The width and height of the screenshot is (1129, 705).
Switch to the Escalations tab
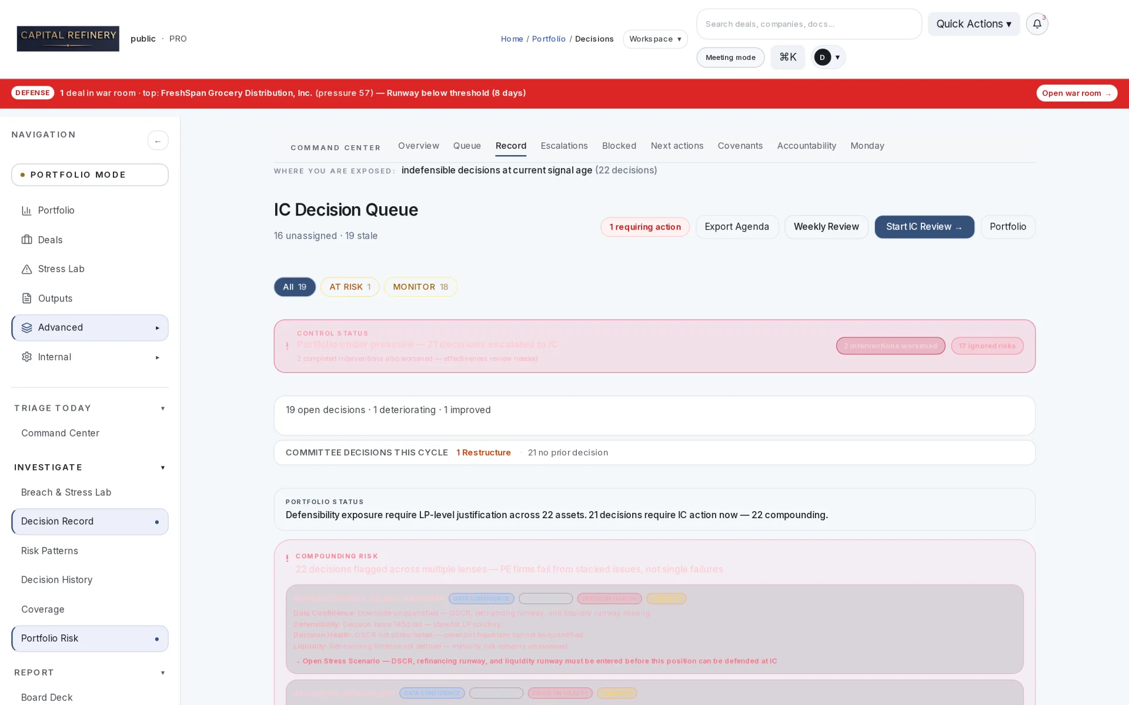tap(564, 146)
